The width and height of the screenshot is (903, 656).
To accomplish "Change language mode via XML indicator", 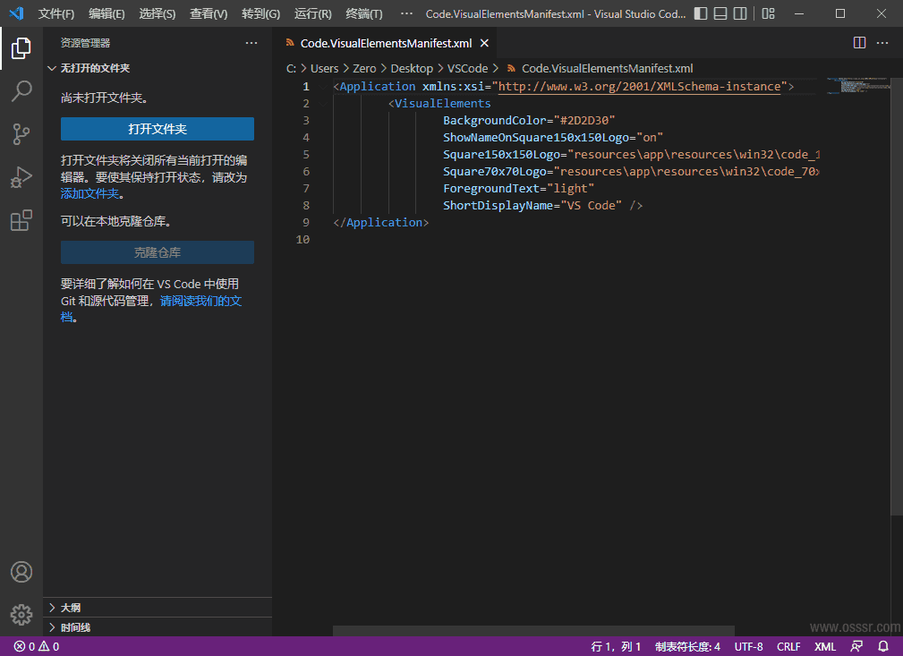I will coord(824,646).
